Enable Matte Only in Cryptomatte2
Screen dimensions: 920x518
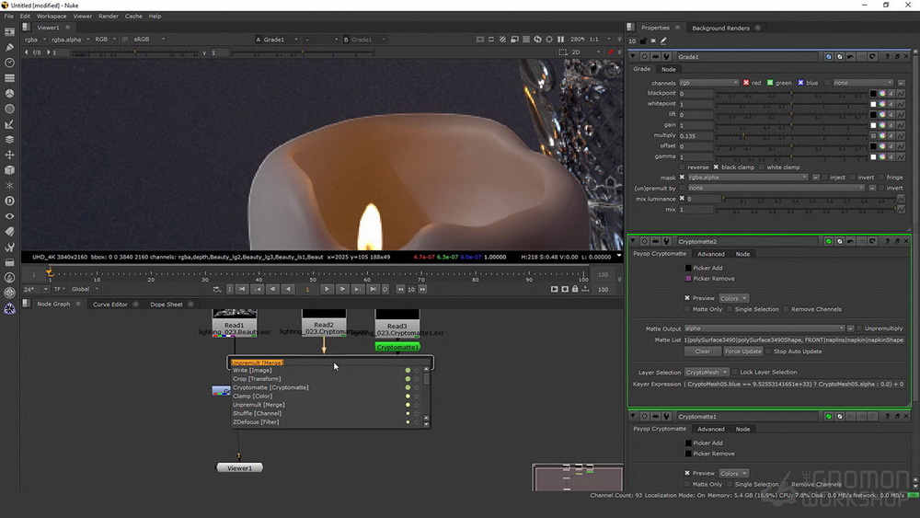click(687, 309)
